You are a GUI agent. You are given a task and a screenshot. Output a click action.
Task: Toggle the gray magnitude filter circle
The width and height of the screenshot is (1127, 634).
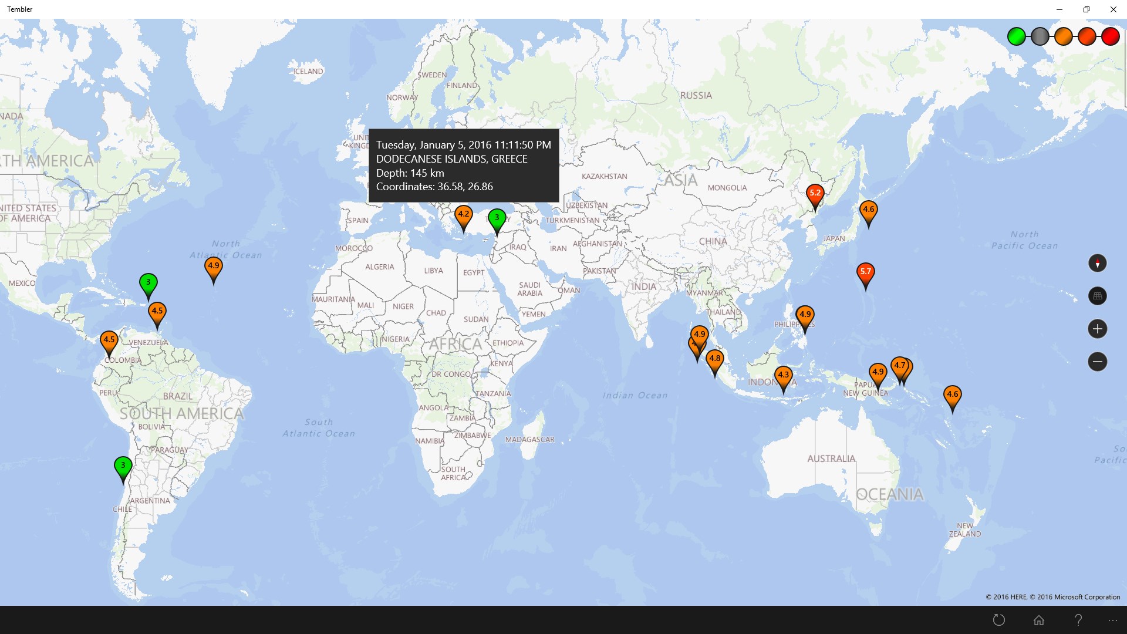(1040, 36)
